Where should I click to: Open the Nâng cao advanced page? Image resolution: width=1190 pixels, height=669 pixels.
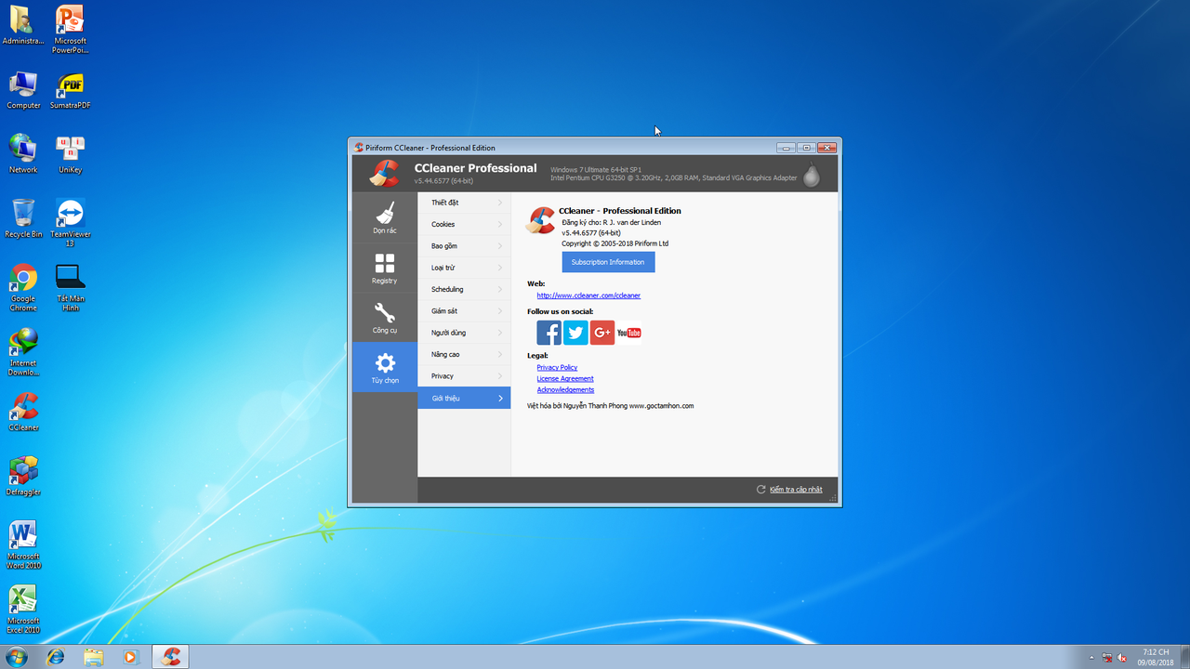click(x=464, y=354)
